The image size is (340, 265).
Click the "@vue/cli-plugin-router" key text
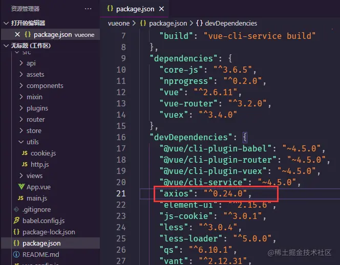pyautogui.click(x=218, y=160)
